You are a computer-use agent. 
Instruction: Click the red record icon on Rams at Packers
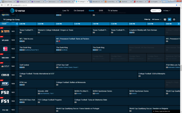click(59, 41)
